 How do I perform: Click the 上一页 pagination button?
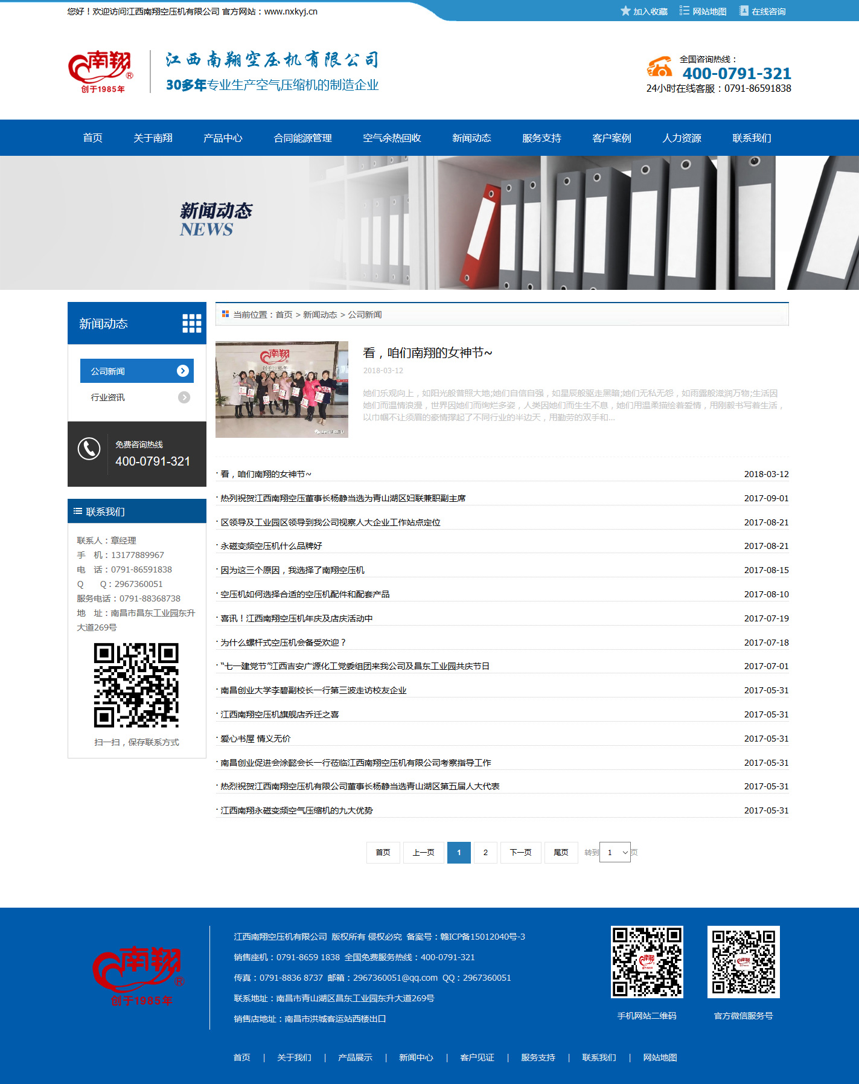pyautogui.click(x=423, y=852)
